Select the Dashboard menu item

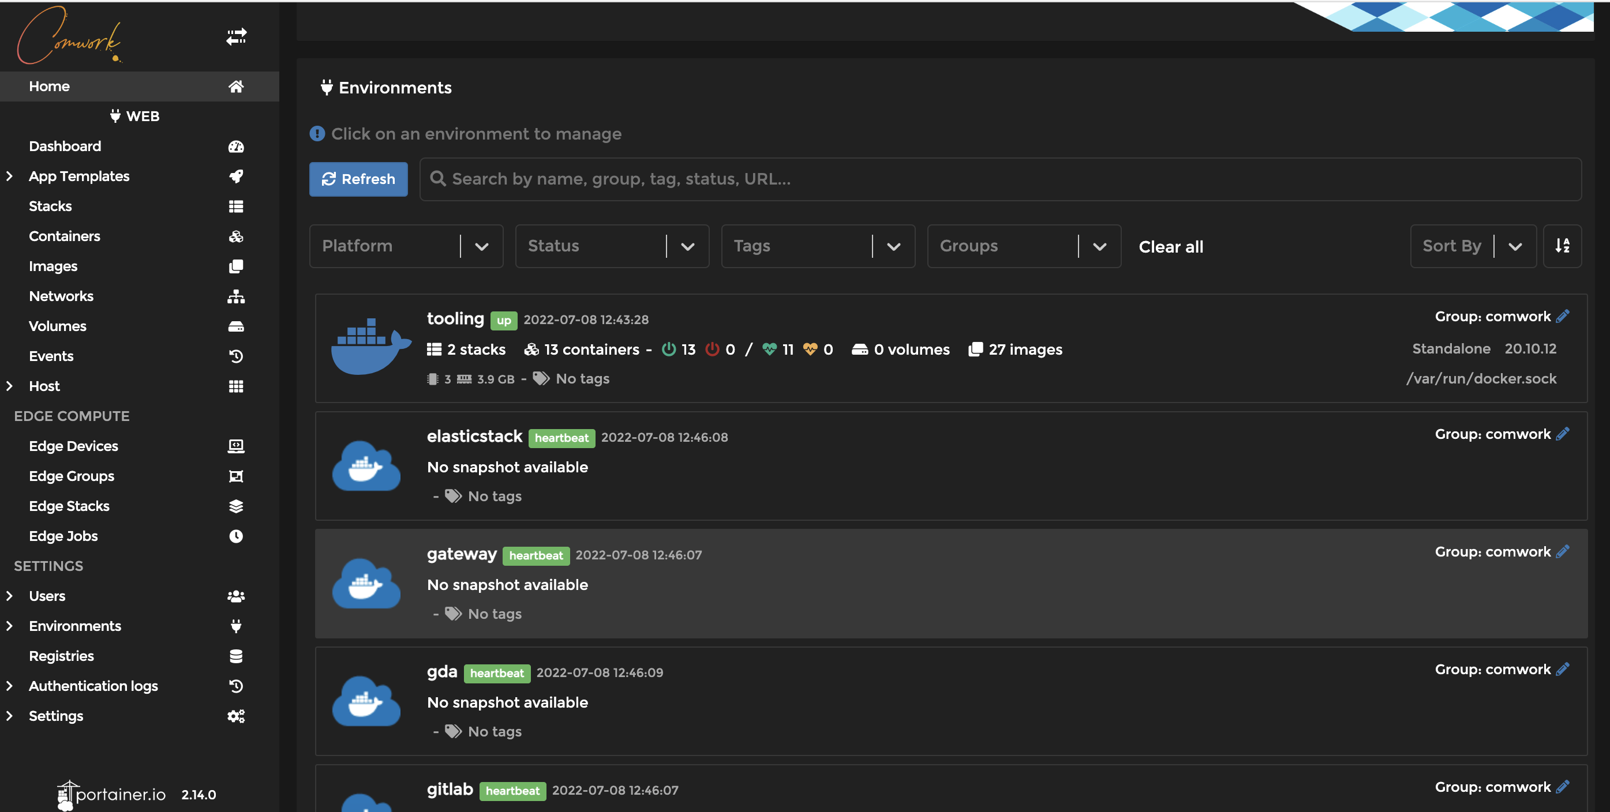click(64, 146)
